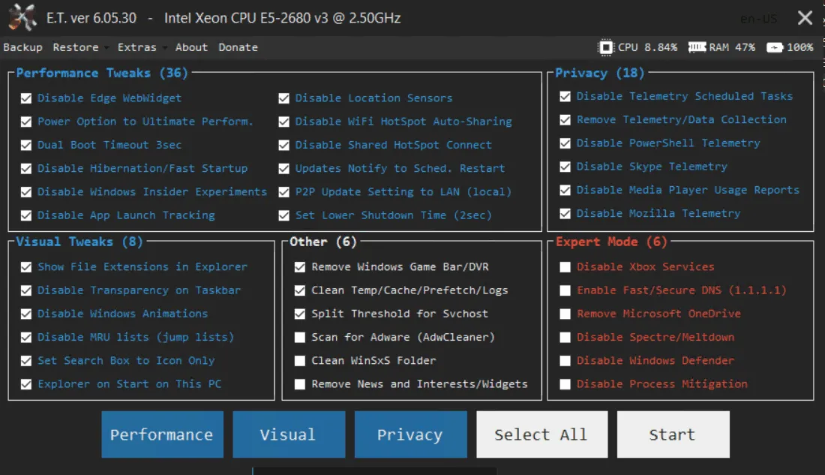Uncheck Disable WiFi HotSpot Auto-Sharing

pyautogui.click(x=283, y=122)
